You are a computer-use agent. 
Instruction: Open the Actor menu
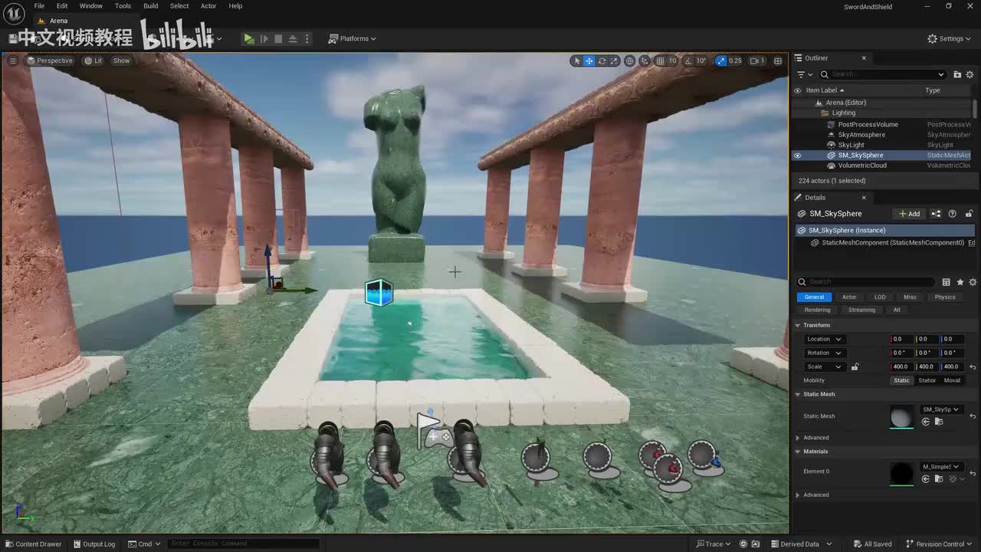click(208, 6)
